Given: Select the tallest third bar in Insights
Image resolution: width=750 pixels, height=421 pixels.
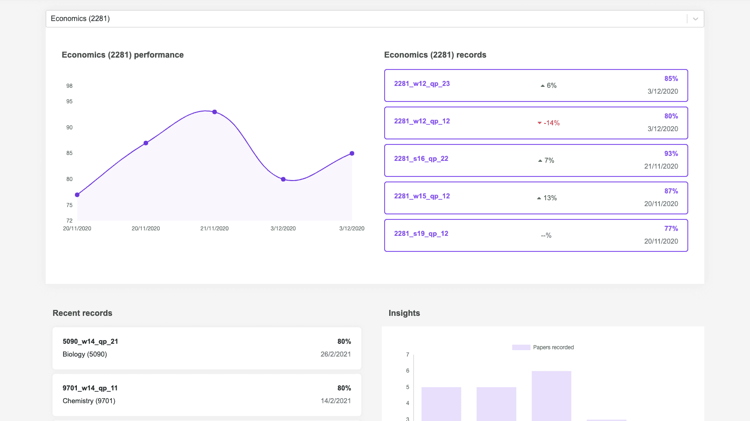Looking at the screenshot, I should pyautogui.click(x=552, y=396).
